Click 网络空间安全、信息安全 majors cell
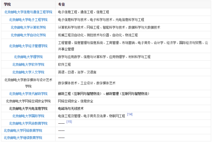 click(x=75, y=101)
